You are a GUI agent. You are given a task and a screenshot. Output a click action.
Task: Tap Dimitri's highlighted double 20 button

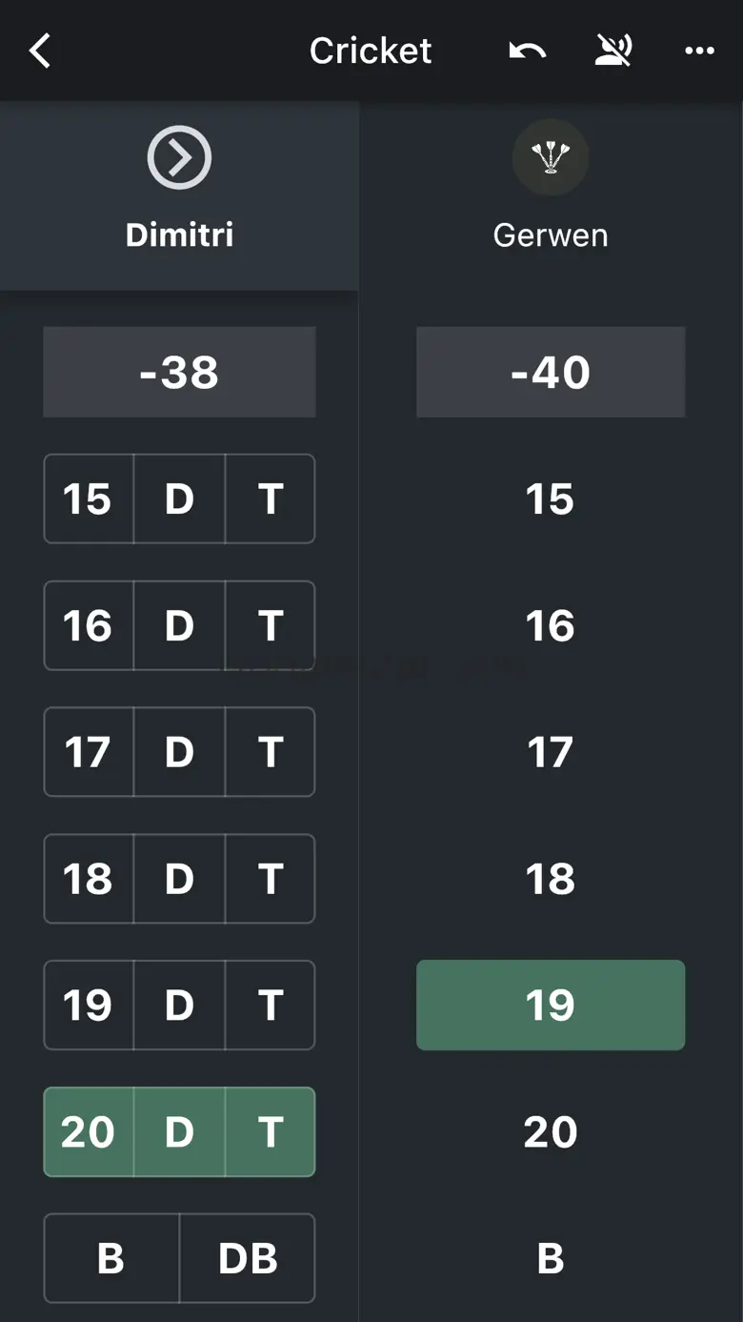179,1132
